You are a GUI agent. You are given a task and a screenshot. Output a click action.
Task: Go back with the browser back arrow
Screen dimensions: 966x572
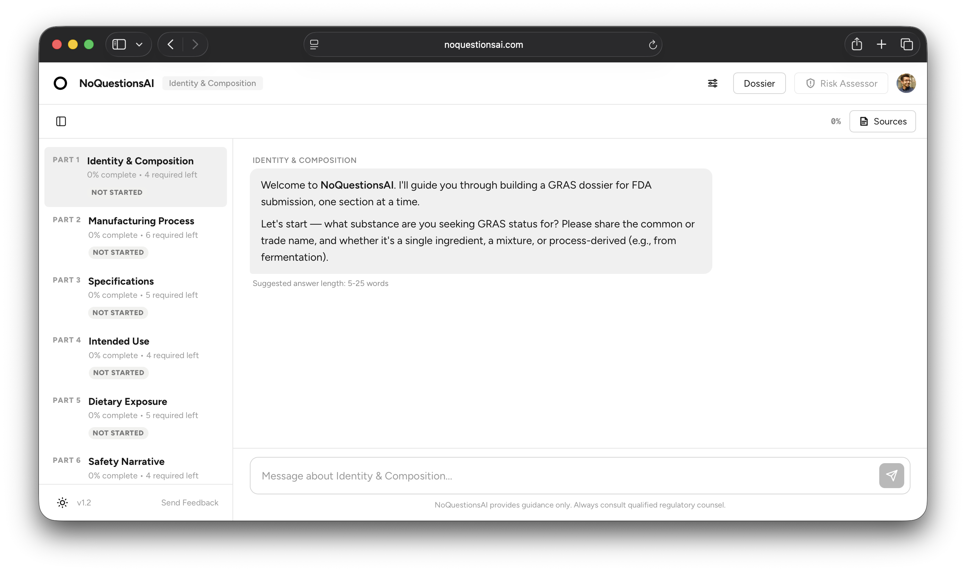(171, 44)
